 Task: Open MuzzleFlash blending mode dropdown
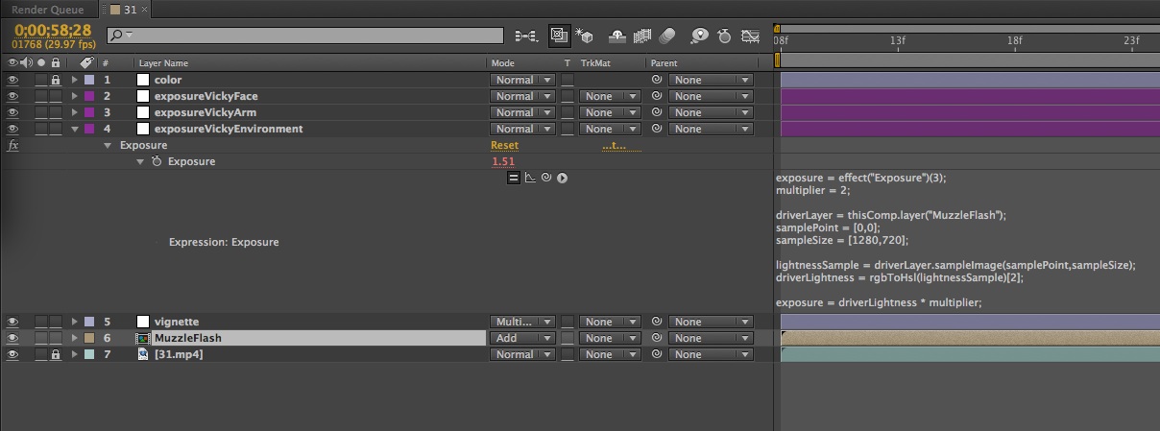click(522, 338)
